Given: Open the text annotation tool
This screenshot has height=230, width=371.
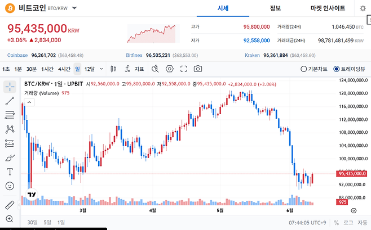Looking at the screenshot, I should pos(10,172).
